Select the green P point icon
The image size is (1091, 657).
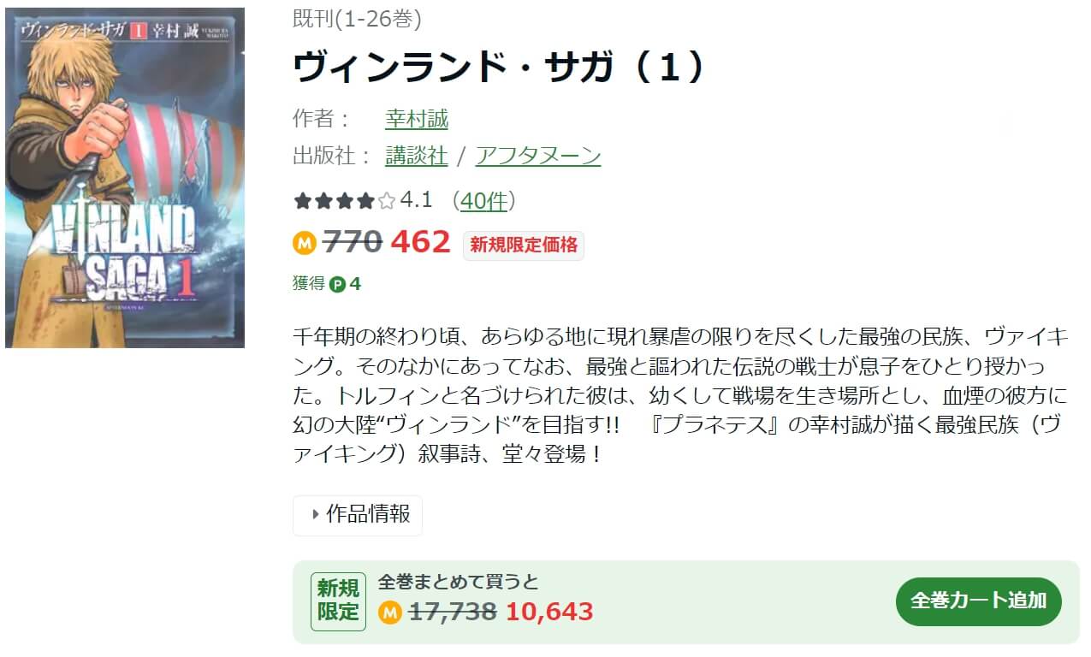click(337, 284)
